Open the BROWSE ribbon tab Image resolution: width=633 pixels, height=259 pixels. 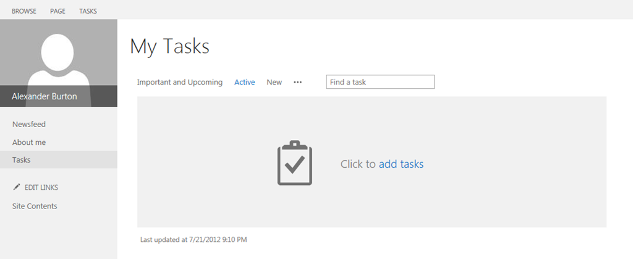[x=24, y=11]
